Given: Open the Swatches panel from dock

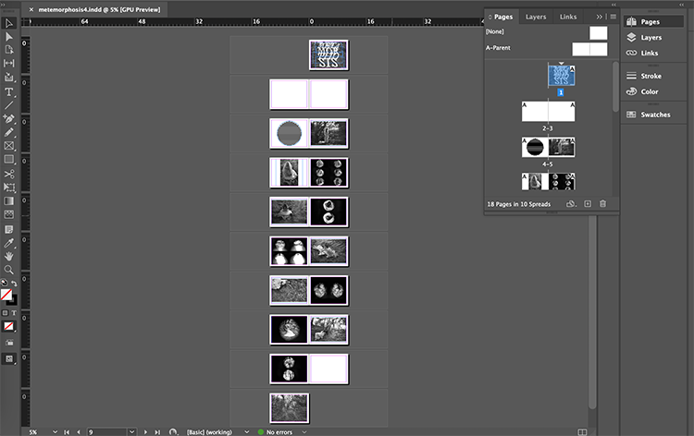Looking at the screenshot, I should [x=655, y=115].
